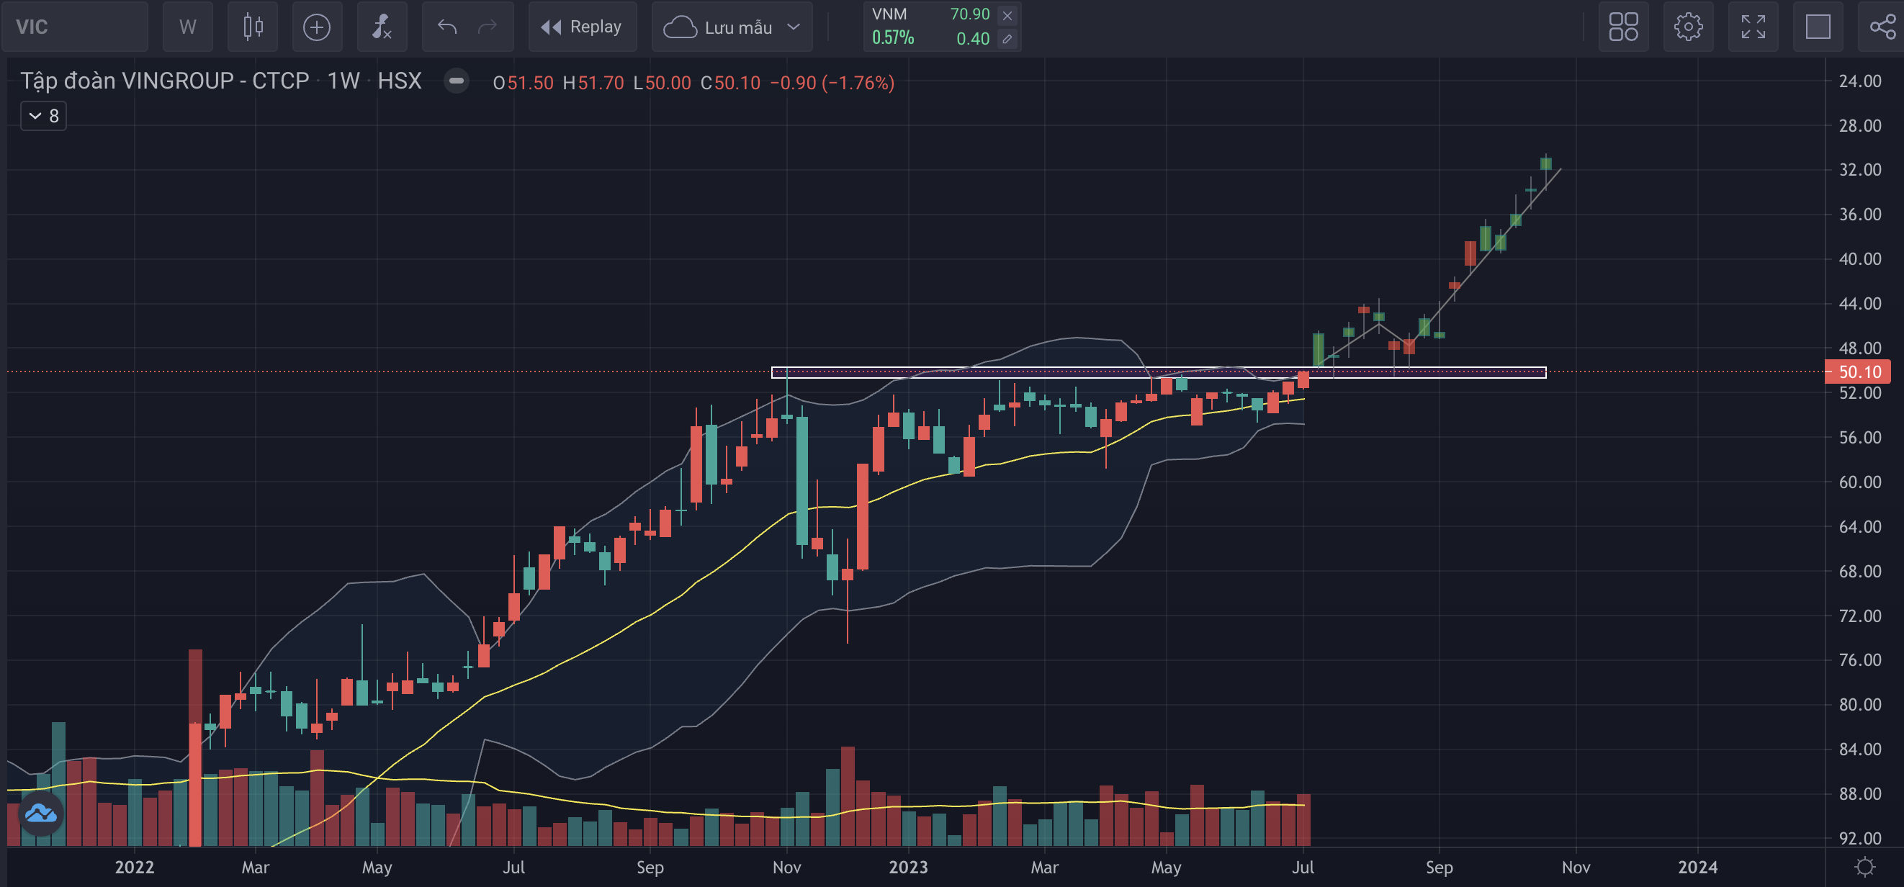Click the undo arrow
This screenshot has height=887, width=1904.
(x=446, y=27)
